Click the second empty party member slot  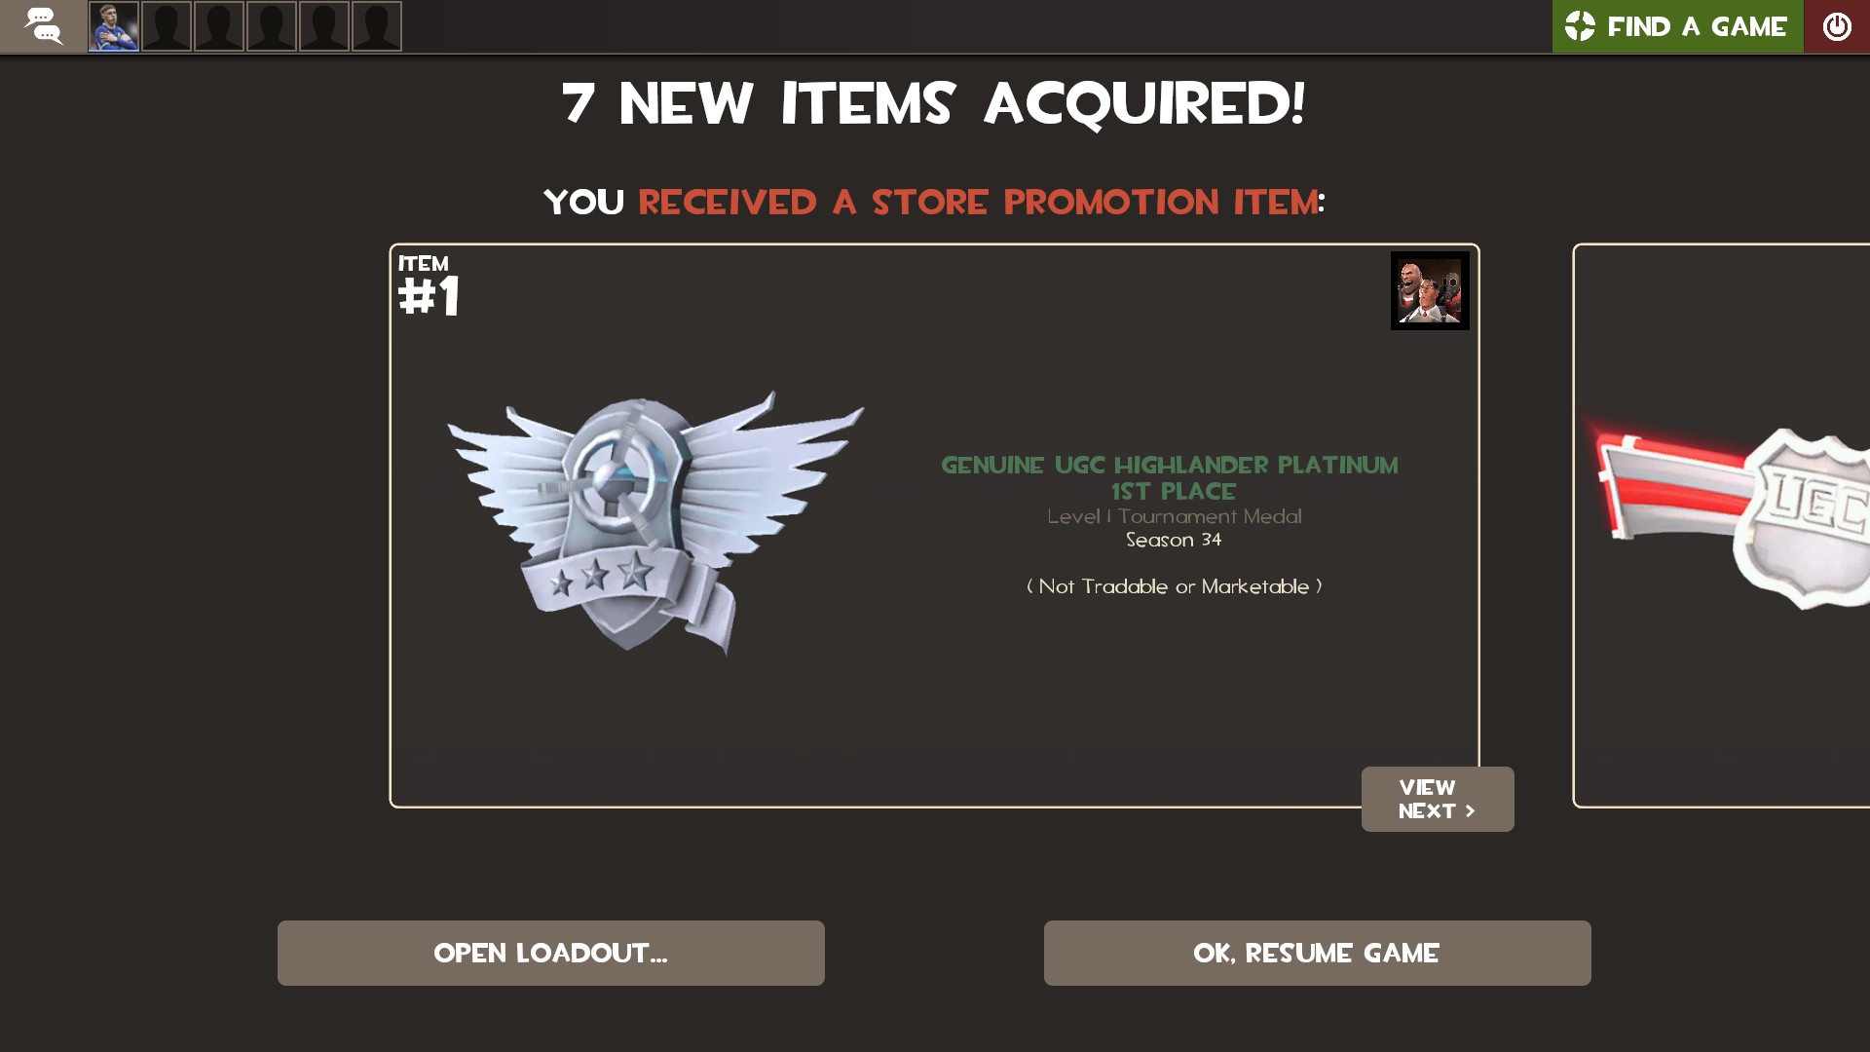(x=219, y=26)
